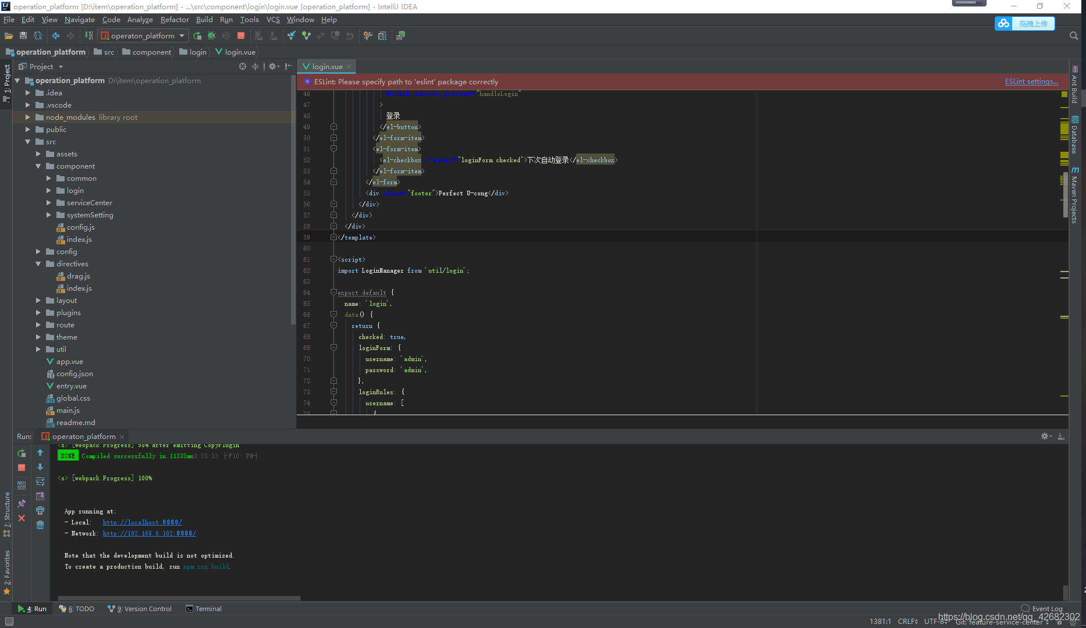This screenshot has width=1086, height=628.
Task: Click Save All floppy disk icon
Action: click(23, 35)
